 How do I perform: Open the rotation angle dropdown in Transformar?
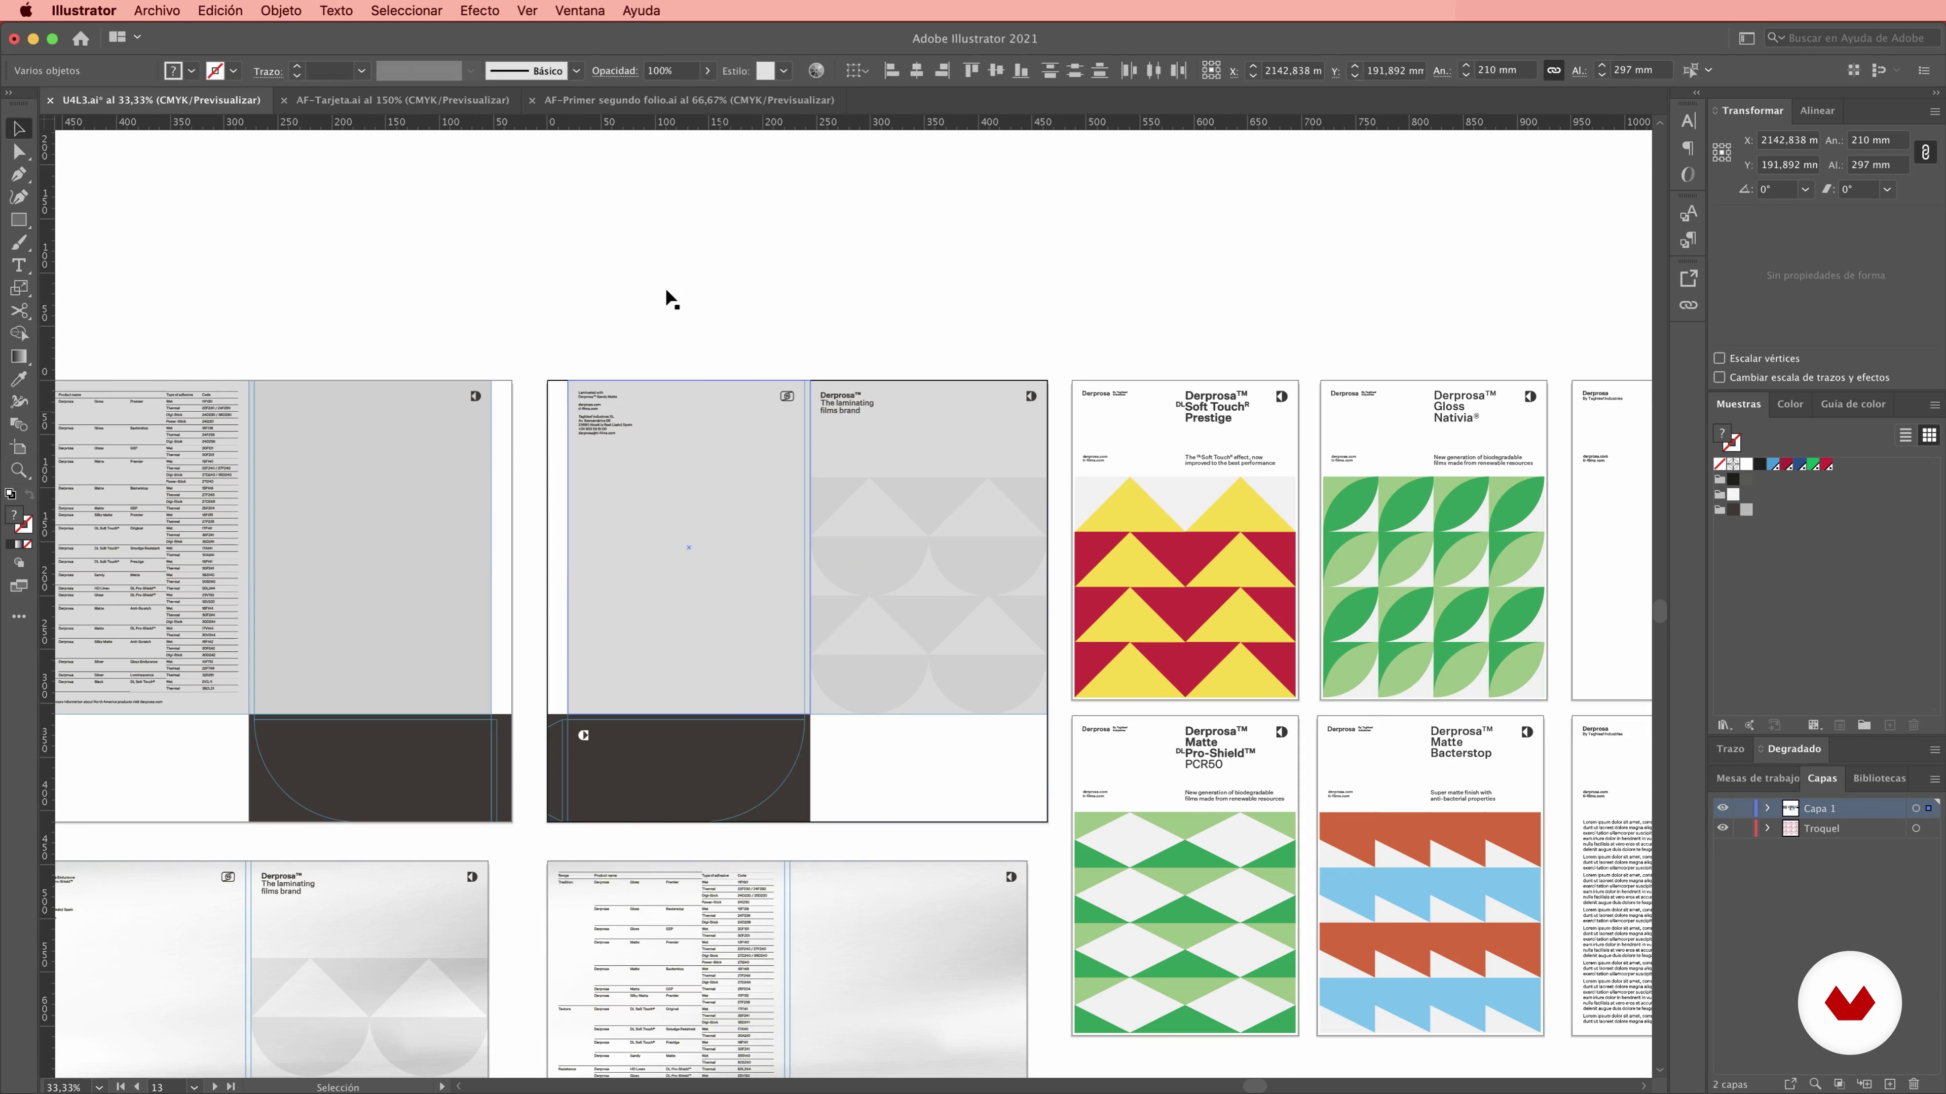(x=1805, y=189)
